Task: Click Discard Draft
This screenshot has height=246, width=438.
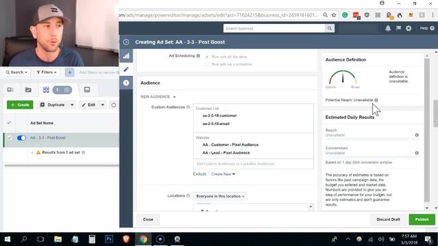Action: [388, 219]
